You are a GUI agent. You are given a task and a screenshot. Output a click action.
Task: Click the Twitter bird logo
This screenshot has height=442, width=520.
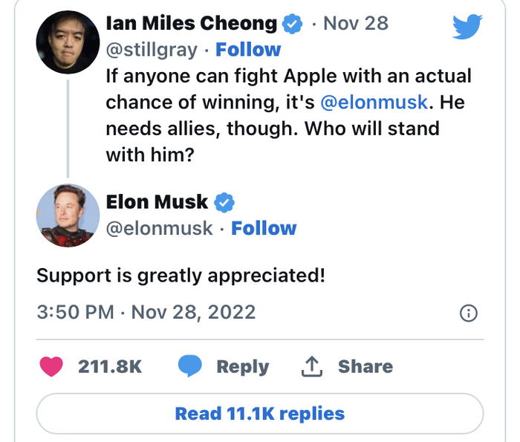(467, 28)
